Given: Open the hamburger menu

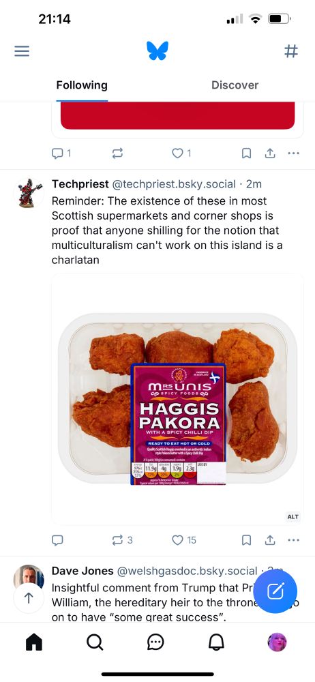Looking at the screenshot, I should pyautogui.click(x=22, y=51).
